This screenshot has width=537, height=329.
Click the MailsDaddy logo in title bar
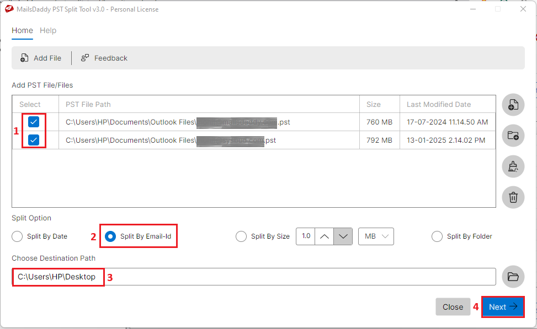[9, 9]
